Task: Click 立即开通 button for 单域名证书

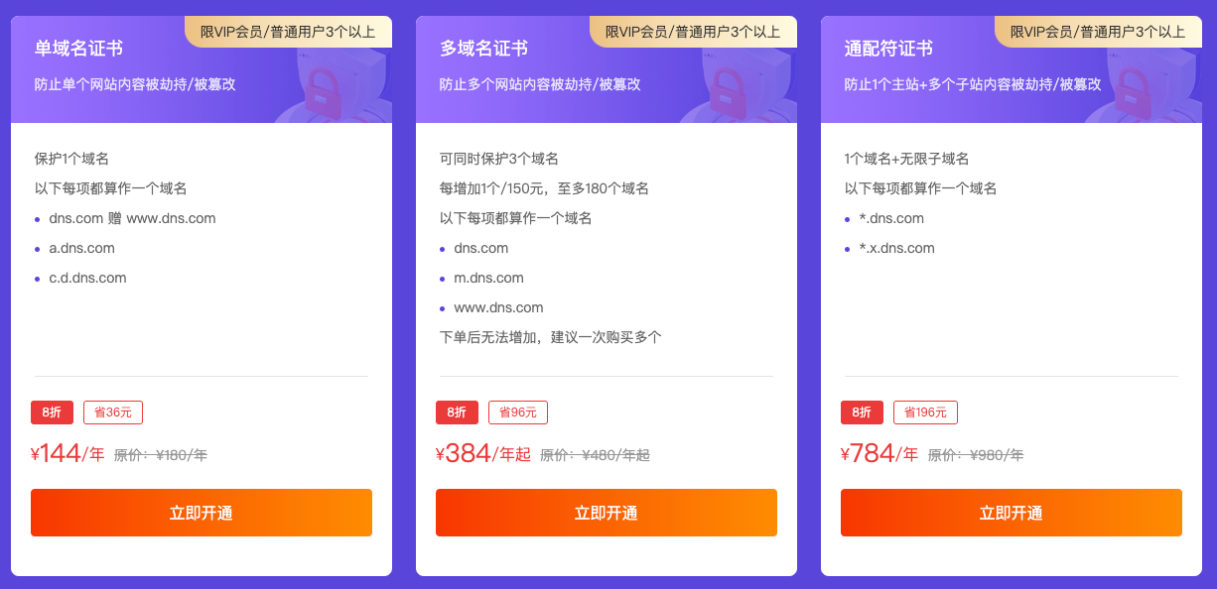Action: (202, 513)
